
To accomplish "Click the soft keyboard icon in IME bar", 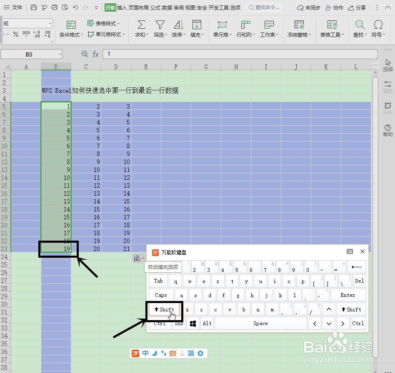I will 172,353.
